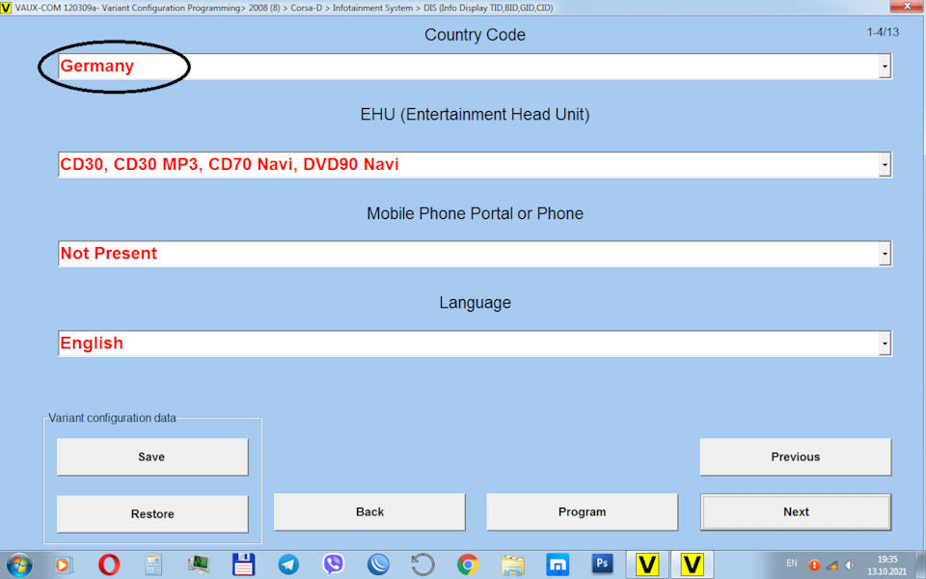The width and height of the screenshot is (926, 579).
Task: Click the Save variant configuration button
Action: click(x=152, y=456)
